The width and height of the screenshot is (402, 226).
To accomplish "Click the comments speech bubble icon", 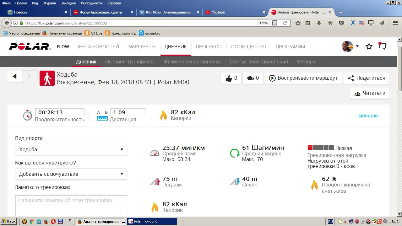I will click(x=250, y=78).
